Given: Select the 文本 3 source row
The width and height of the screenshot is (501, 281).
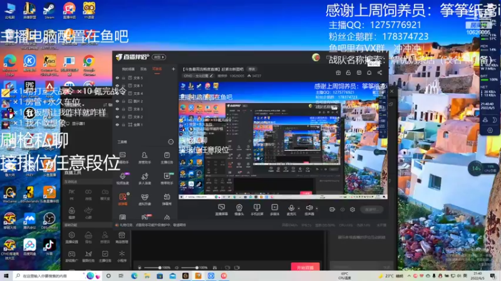Looking at the screenshot, I should tap(145, 109).
